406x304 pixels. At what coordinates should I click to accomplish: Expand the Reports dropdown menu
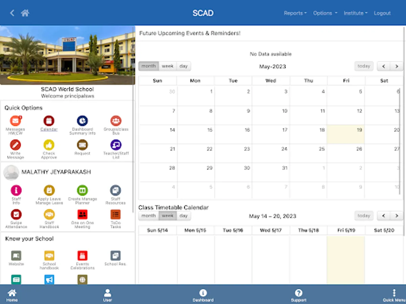click(x=295, y=13)
